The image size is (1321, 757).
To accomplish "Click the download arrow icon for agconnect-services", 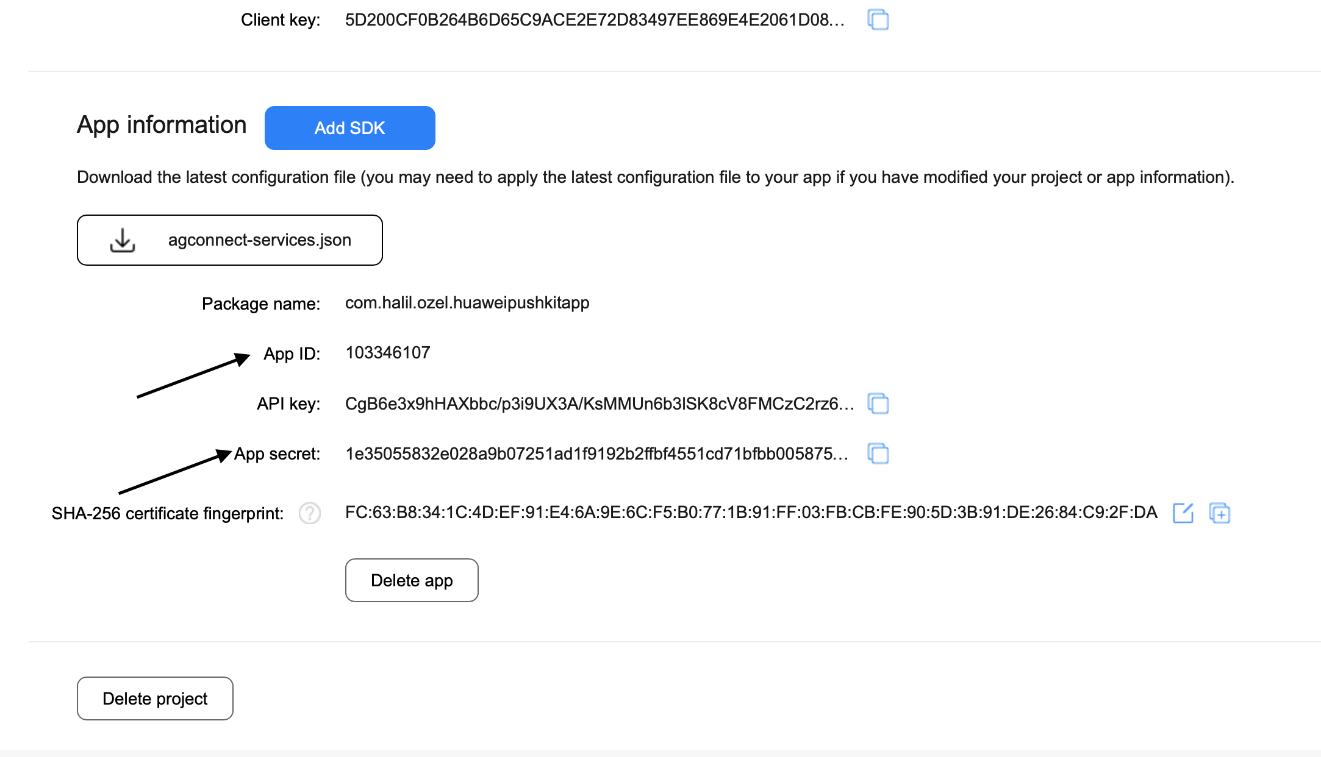I will click(123, 240).
